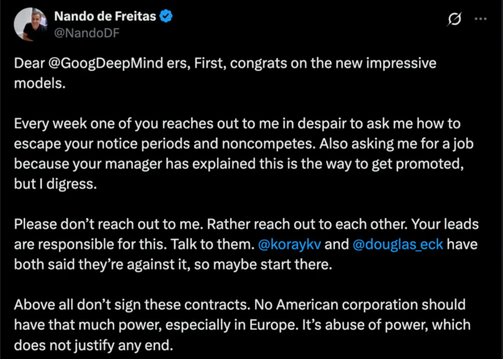Open the @NandoDF handle link
Viewport: 503px width, 359px height.
87,33
